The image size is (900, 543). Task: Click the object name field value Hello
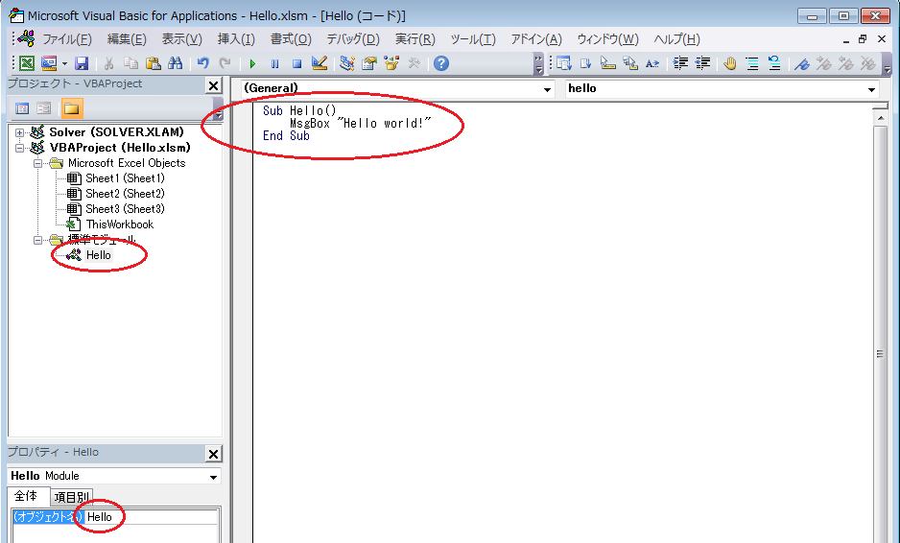click(151, 517)
